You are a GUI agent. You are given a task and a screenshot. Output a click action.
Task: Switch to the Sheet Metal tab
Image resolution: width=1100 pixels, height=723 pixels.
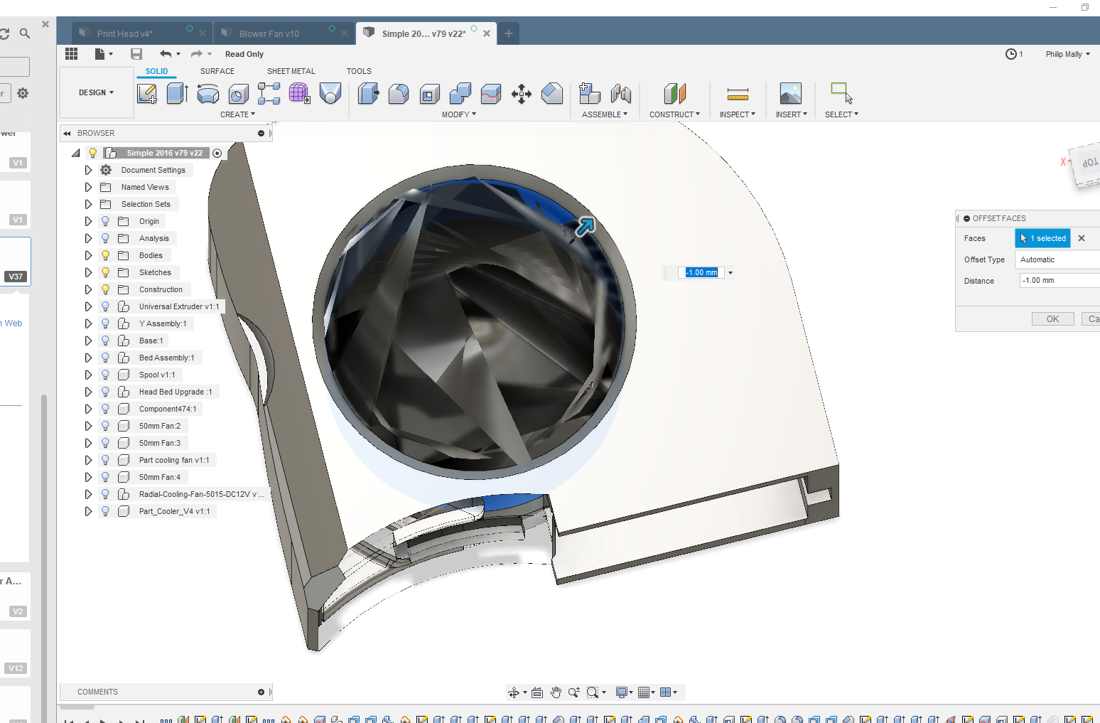[x=291, y=71]
